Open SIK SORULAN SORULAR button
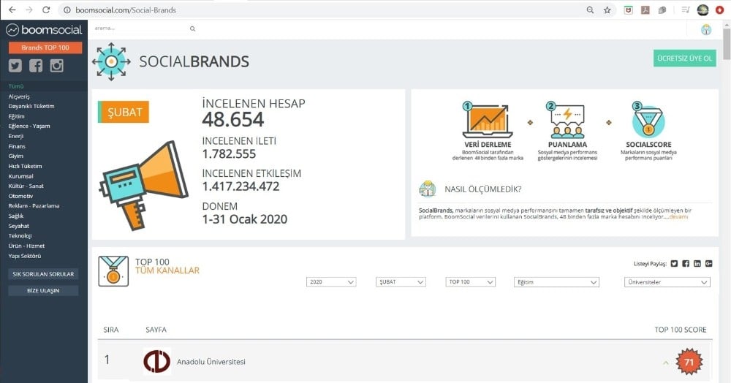The height and width of the screenshot is (383, 731). pyautogui.click(x=43, y=274)
